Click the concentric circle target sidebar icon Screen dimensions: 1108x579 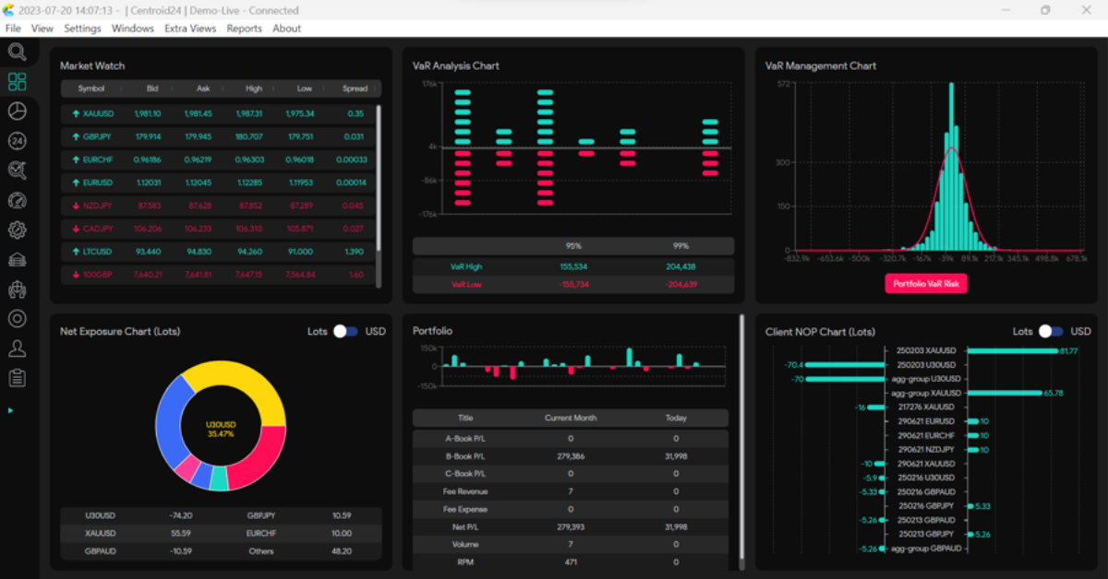17,319
